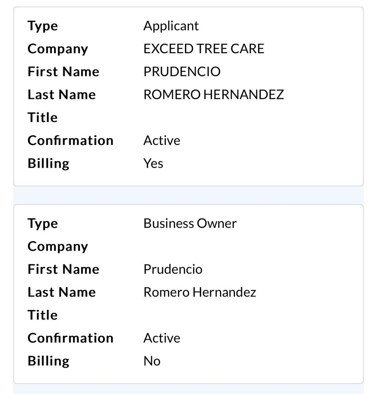Viewport: 377px width, 394px height.
Task: Select the Business Owner type value
Action: coord(190,223)
